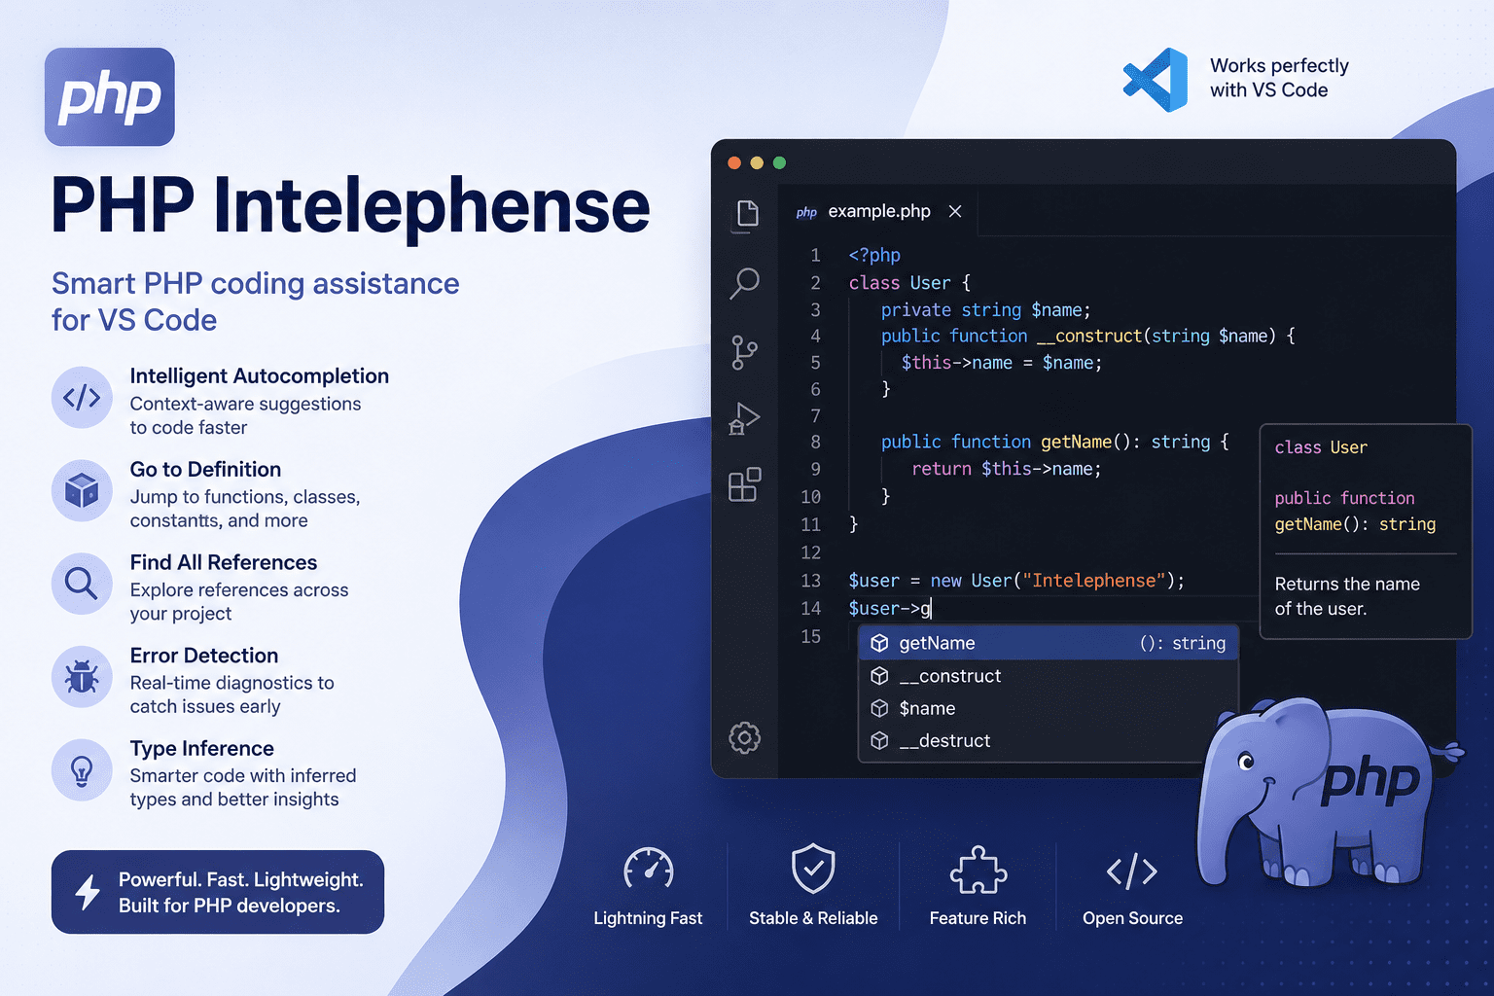1494x996 pixels.
Task: Click the 'Stable & Reliable' label
Action: [813, 918]
